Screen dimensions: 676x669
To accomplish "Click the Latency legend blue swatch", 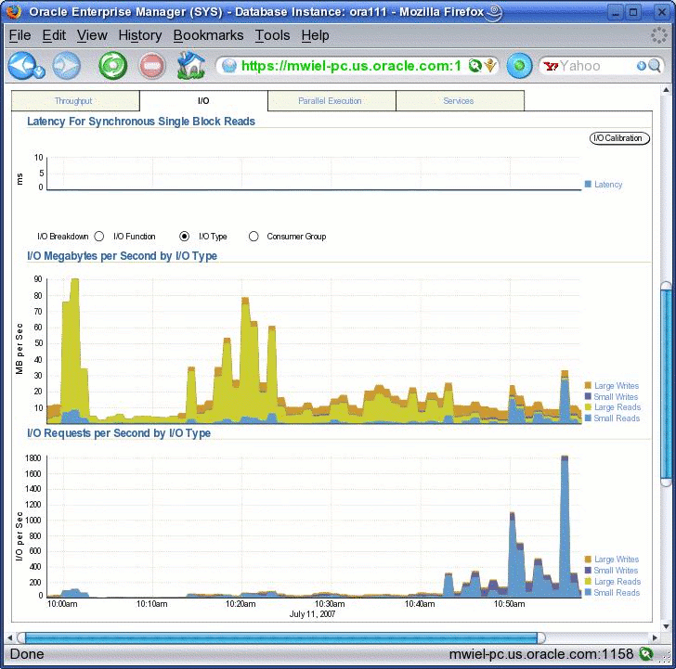I will [588, 184].
